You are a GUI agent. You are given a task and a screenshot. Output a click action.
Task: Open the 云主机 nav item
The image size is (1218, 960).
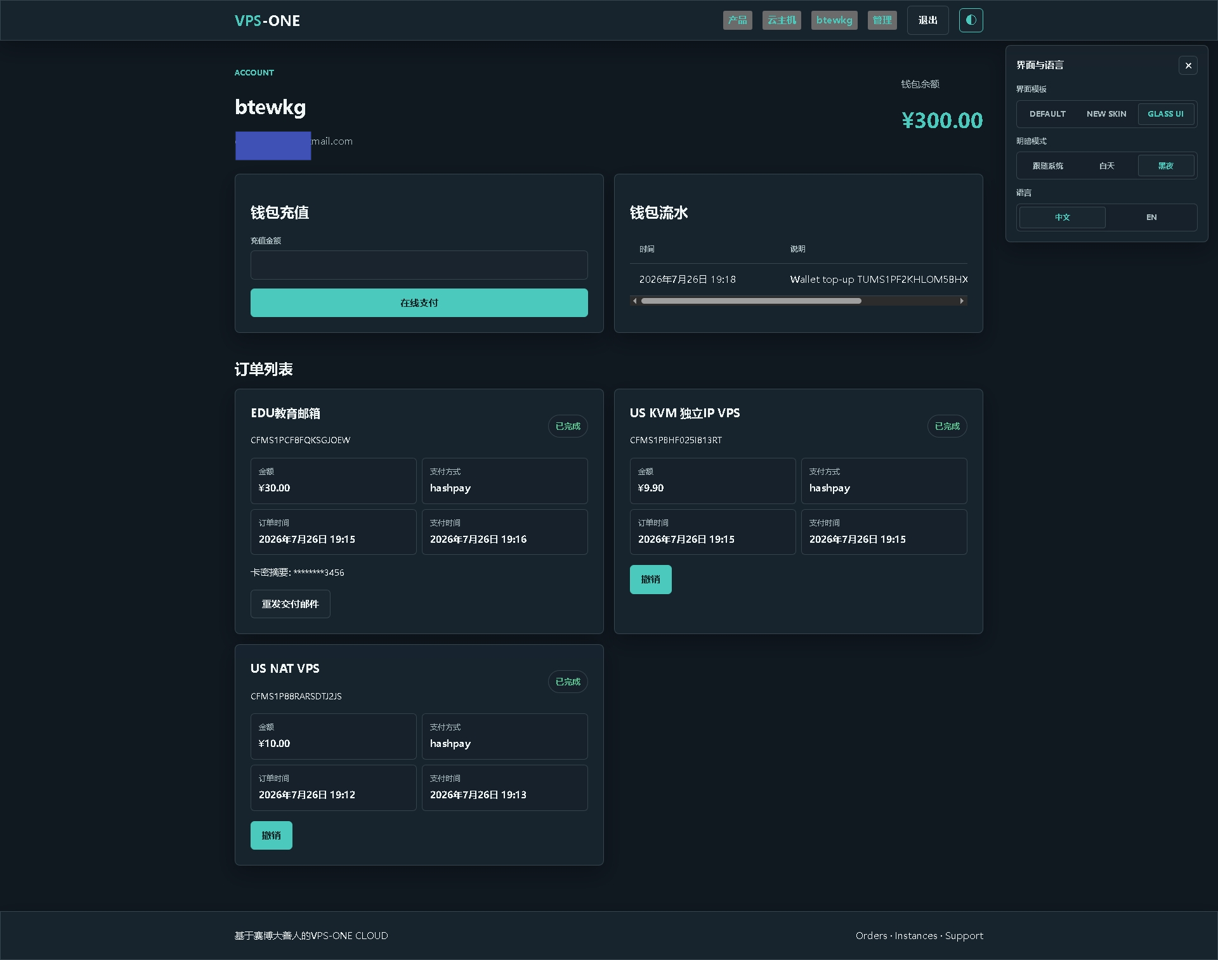[782, 20]
